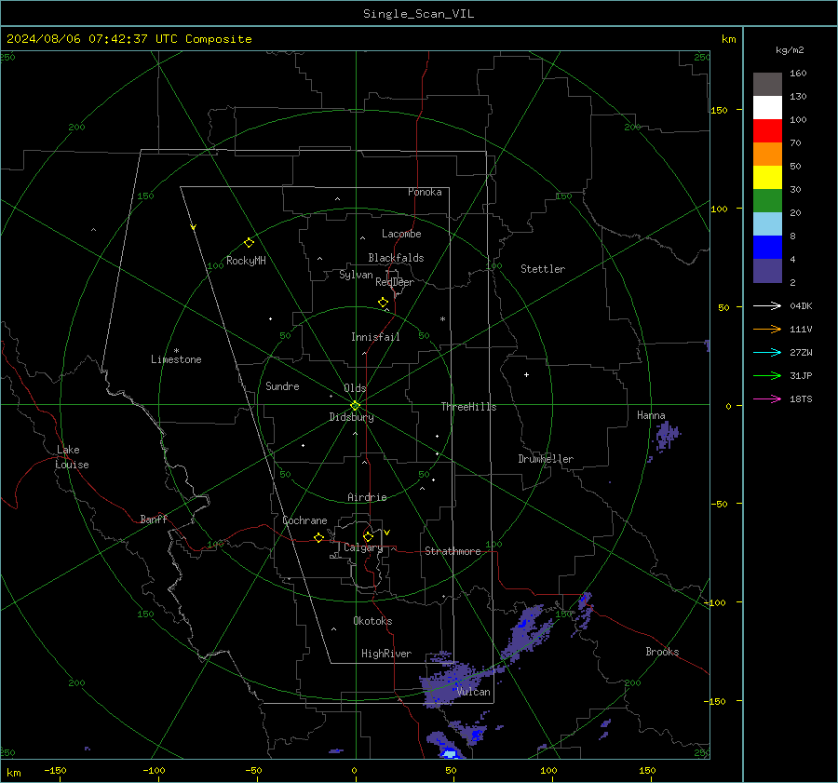Click the magenta 18TS arrow icon

[767, 398]
